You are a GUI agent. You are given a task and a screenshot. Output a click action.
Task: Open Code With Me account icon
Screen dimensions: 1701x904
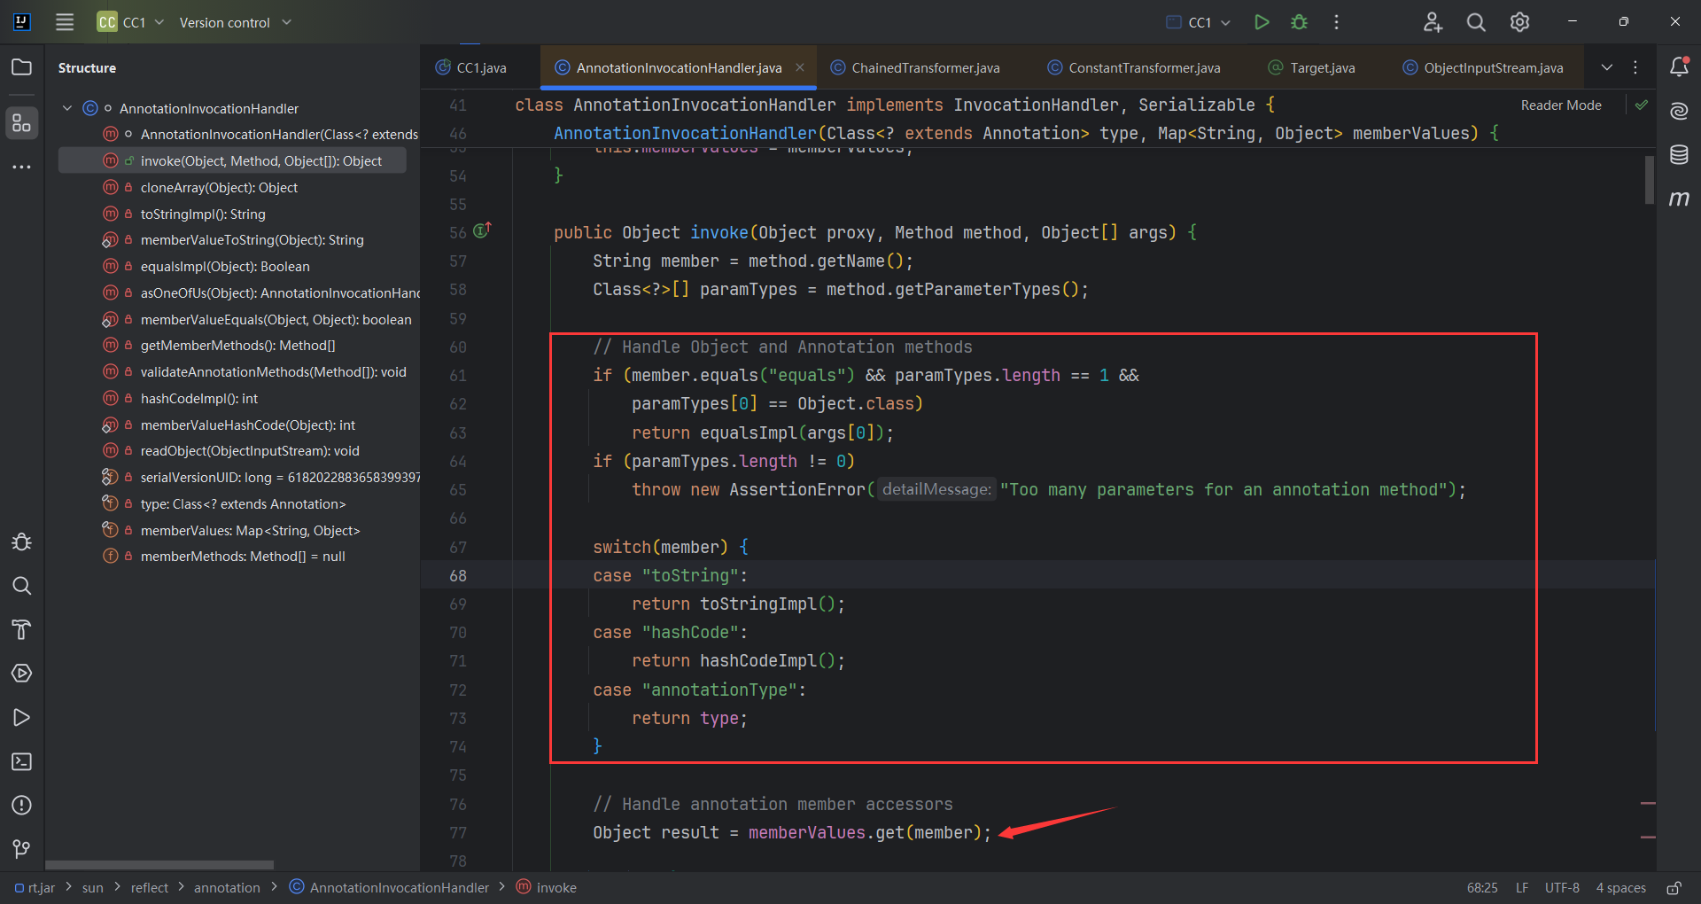1433,22
